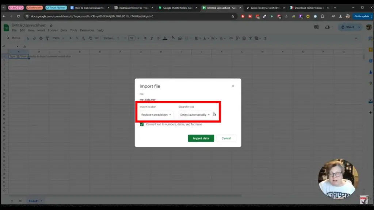Open the View menu

(31, 31)
